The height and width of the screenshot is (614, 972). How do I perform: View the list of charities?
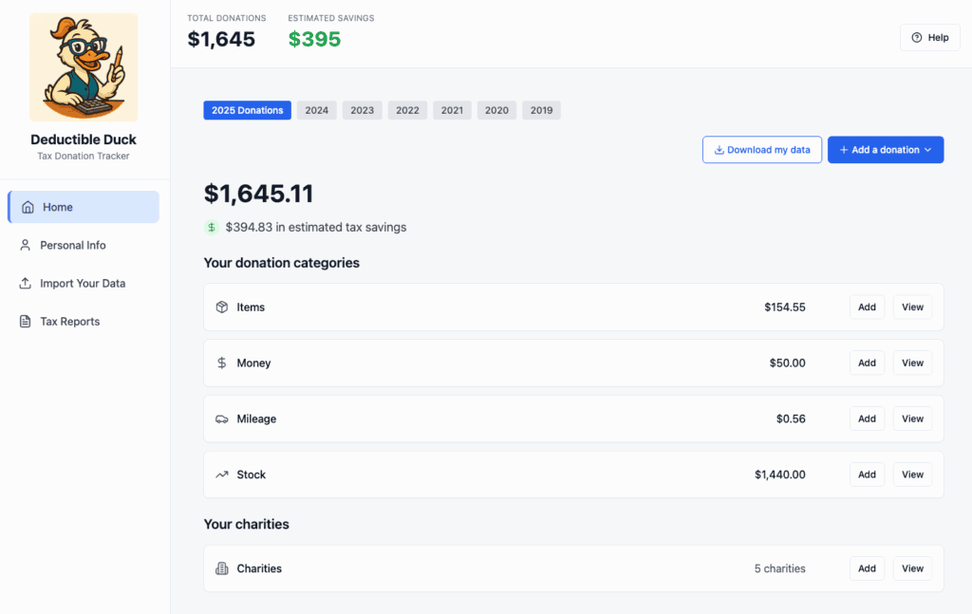912,568
